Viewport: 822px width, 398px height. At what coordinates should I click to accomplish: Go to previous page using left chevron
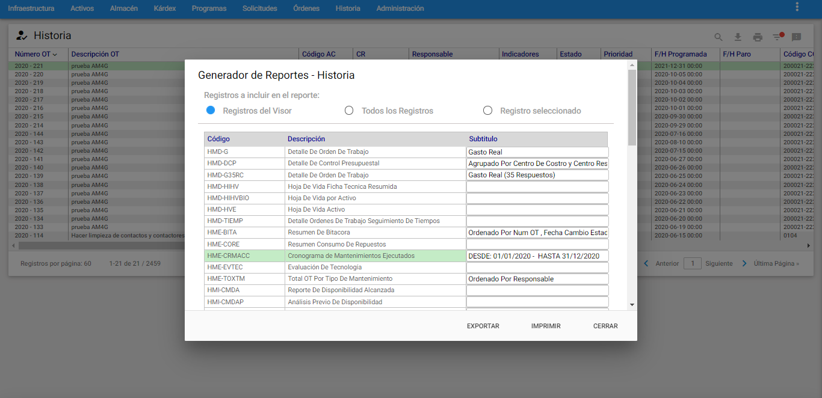[646, 263]
